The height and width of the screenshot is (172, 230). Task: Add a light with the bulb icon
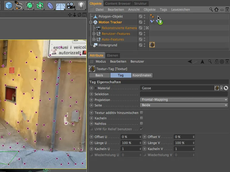pos(81,5)
